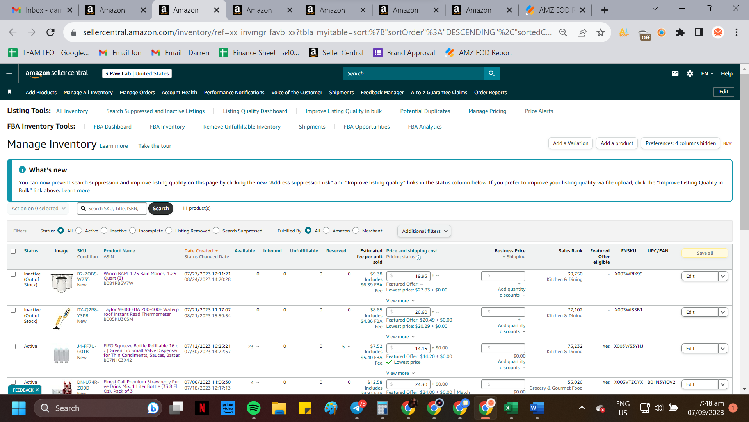Open Edit dropdown arrow for Winco Bain Maries
749x422 pixels.
[723, 276]
